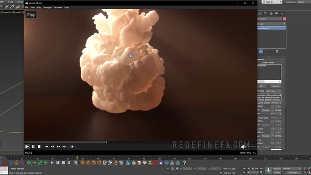Open the Navigate menu in the media player
Image resolution: width=311 pixels, height=175 pixels.
tap(48, 7)
